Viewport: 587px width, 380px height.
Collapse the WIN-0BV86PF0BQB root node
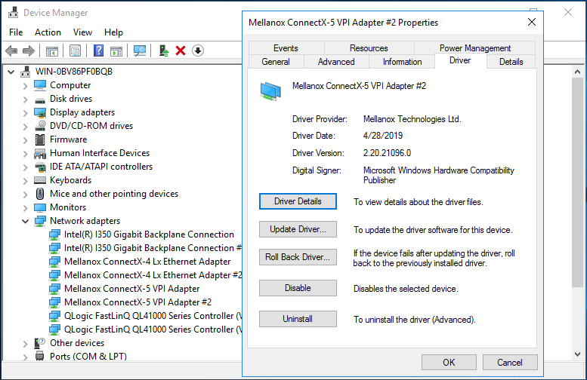(11, 72)
